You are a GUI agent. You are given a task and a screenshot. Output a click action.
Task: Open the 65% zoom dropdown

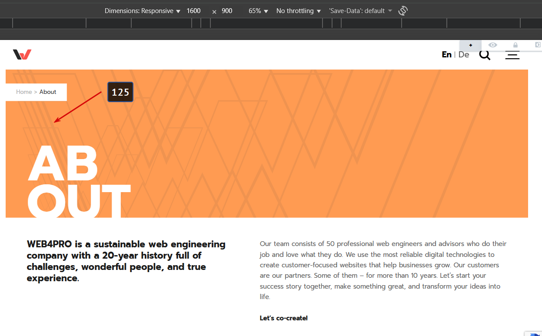[258, 11]
